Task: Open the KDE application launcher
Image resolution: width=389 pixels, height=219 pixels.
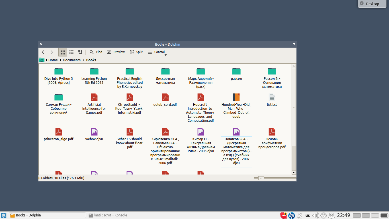Action: point(4,216)
